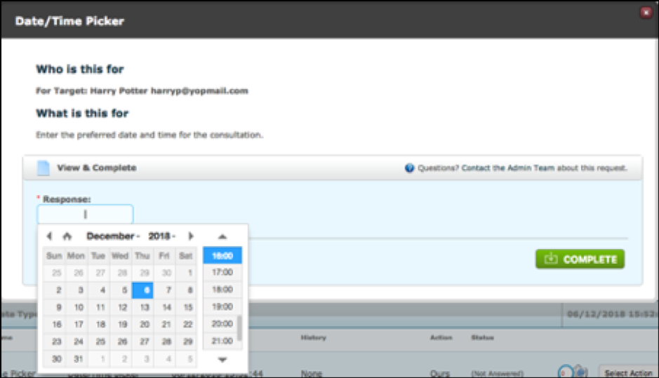Select the 19:00 time slot
Screen dimensions: 659x378
click(x=222, y=306)
